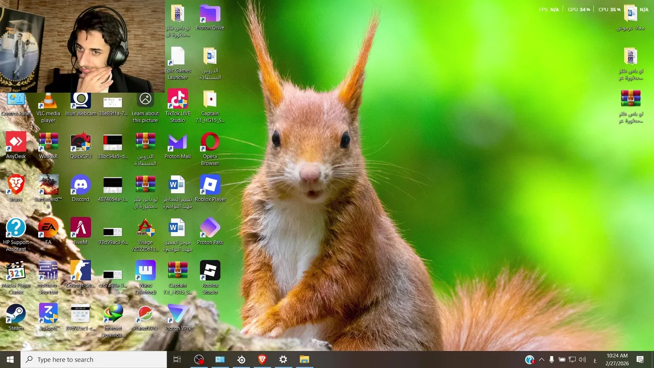Viewport: 654px width, 368px height.
Task: Select the تقييم المخاطر Word document
Action: click(177, 192)
